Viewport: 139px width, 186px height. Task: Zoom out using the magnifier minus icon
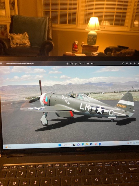click(x=131, y=63)
